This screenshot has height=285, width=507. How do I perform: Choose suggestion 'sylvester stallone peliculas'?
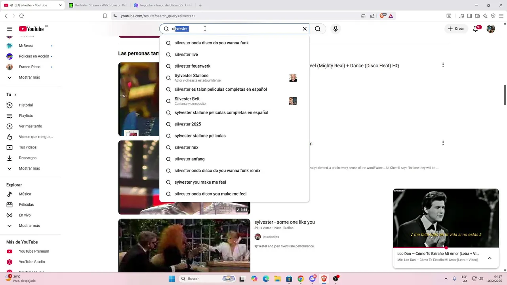[x=234, y=136]
